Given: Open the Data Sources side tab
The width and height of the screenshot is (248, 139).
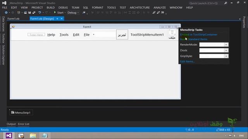Looking at the screenshot, I should pos(3,24).
